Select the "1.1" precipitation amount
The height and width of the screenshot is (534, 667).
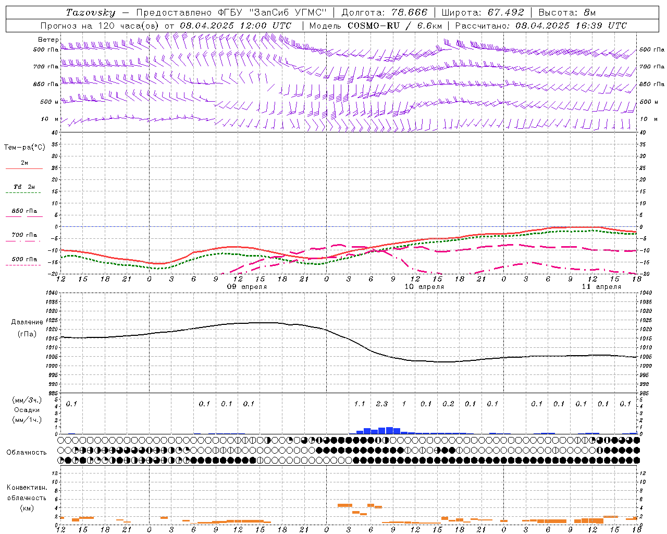360,404
